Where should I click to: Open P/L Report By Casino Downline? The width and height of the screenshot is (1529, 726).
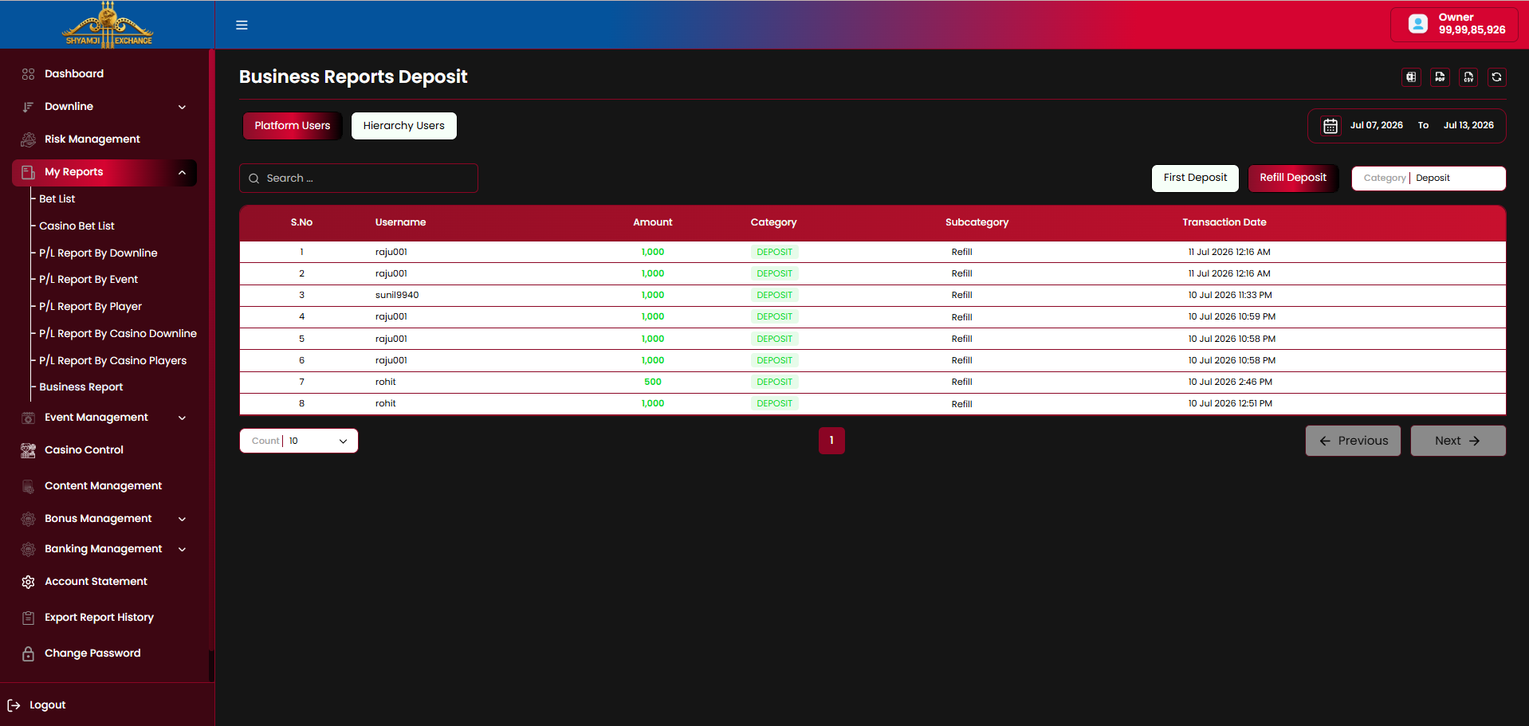(x=118, y=334)
